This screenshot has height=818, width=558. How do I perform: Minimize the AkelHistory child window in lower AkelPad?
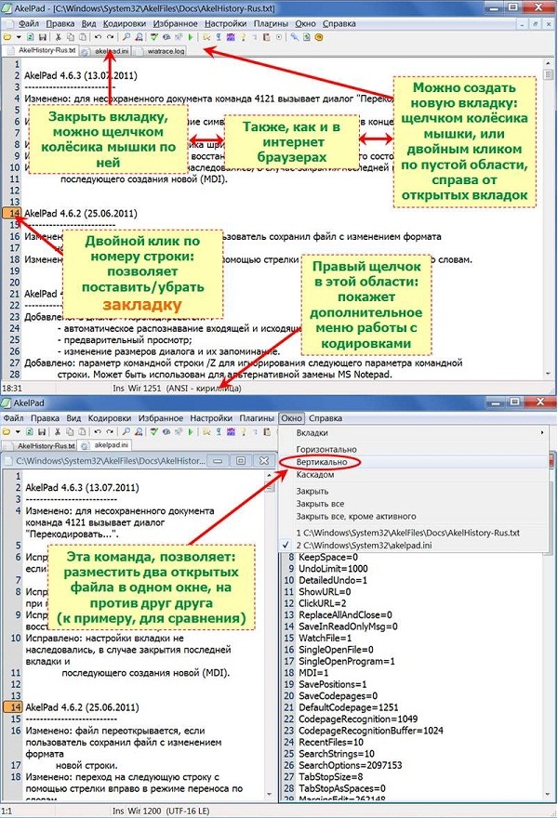[x=218, y=461]
